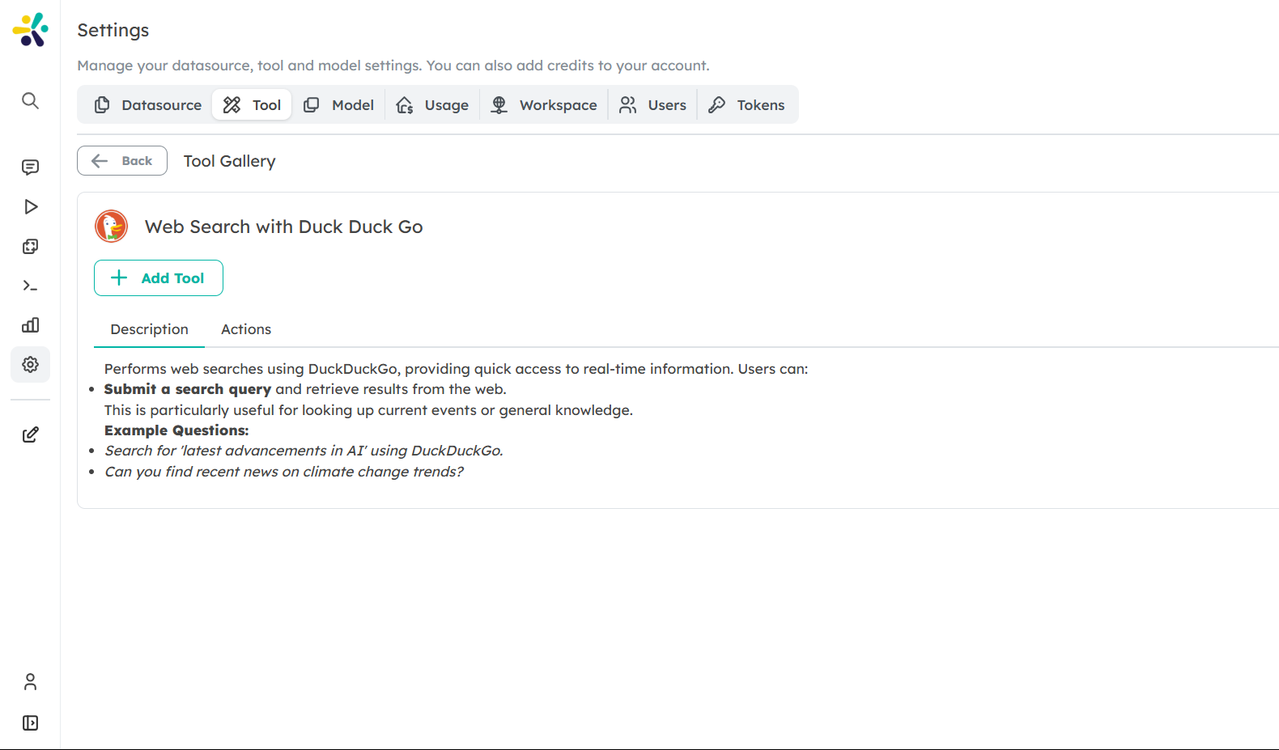Click the search magnifier icon in sidebar
This screenshot has height=750, width=1279.
tap(30, 100)
